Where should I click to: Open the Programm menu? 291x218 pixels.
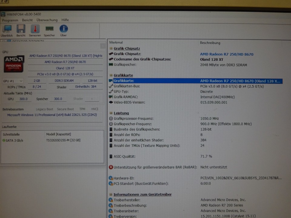[x=10, y=20]
